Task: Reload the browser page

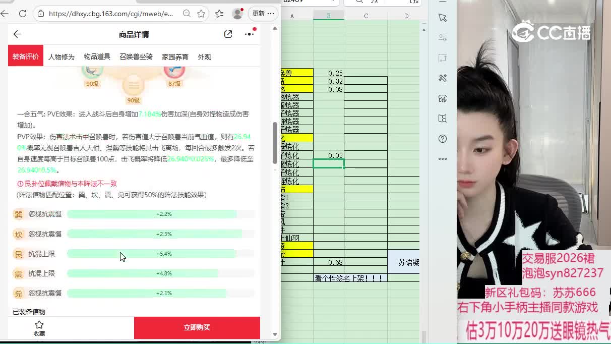Action: point(23,14)
